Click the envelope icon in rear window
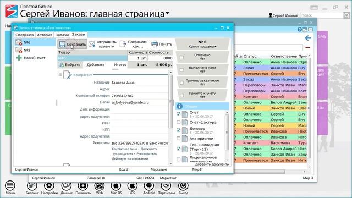Screen dimensions: 352x198 pos(310,29)
